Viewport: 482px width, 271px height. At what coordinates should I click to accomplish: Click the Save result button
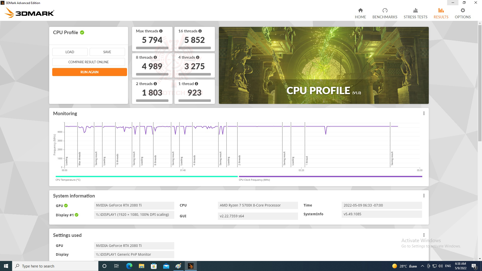point(107,52)
